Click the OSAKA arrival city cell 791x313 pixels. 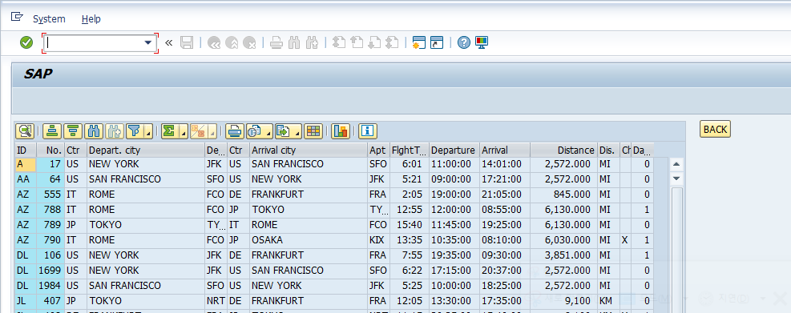tap(309, 240)
